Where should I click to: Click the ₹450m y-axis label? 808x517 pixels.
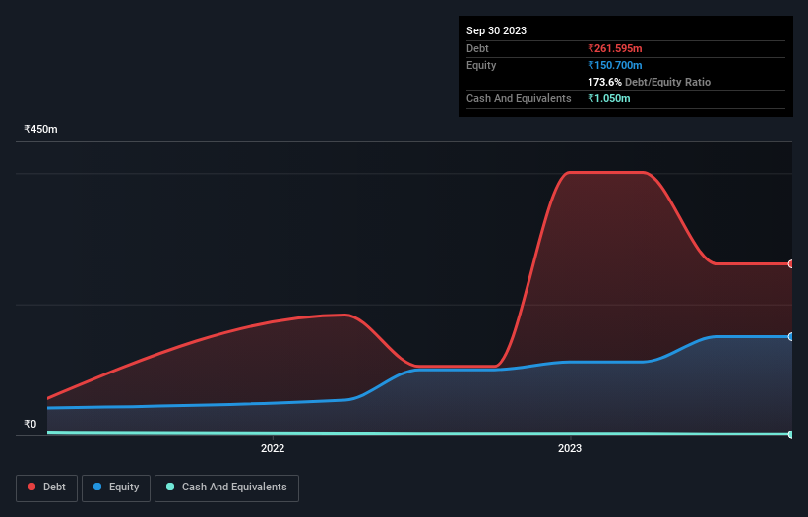pos(40,129)
